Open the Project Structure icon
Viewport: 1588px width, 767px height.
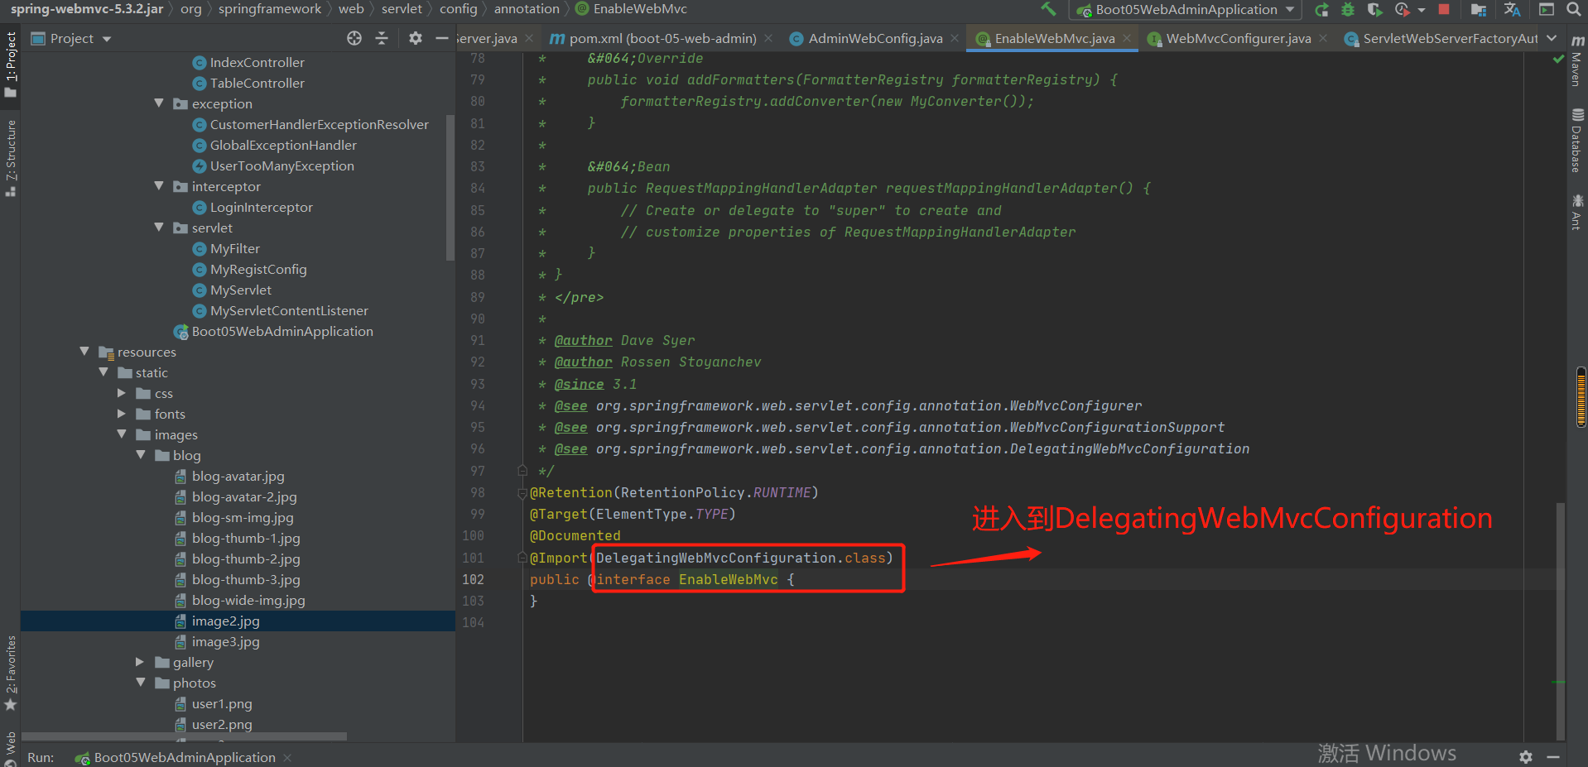1478,9
